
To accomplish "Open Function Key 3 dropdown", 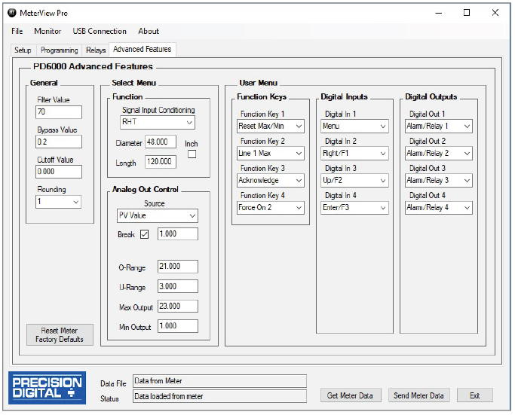I will pos(270,181).
